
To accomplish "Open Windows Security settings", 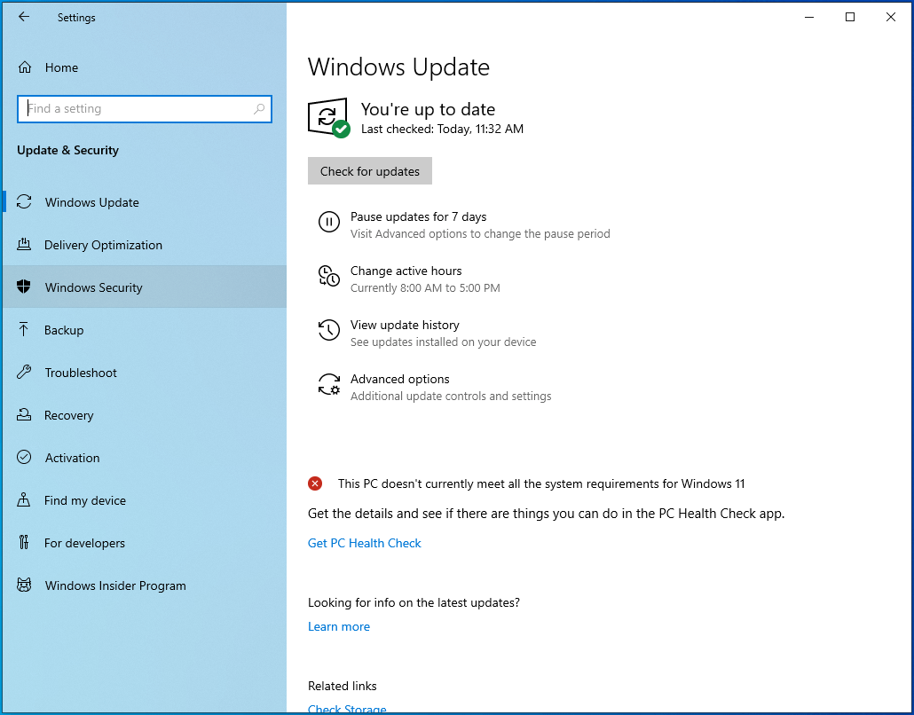I will (92, 287).
